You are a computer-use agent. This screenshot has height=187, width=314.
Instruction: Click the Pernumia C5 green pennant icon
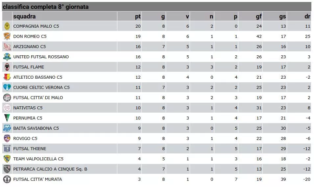[7, 118]
